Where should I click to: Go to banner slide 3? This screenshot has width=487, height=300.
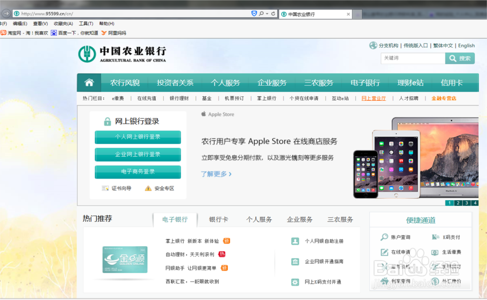[x=467, y=203]
